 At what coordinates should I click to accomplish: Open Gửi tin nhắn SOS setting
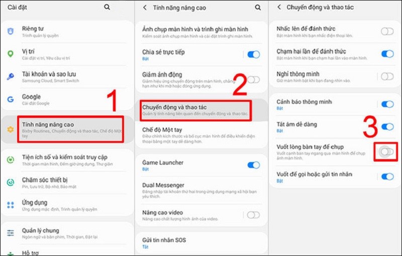pos(202,243)
